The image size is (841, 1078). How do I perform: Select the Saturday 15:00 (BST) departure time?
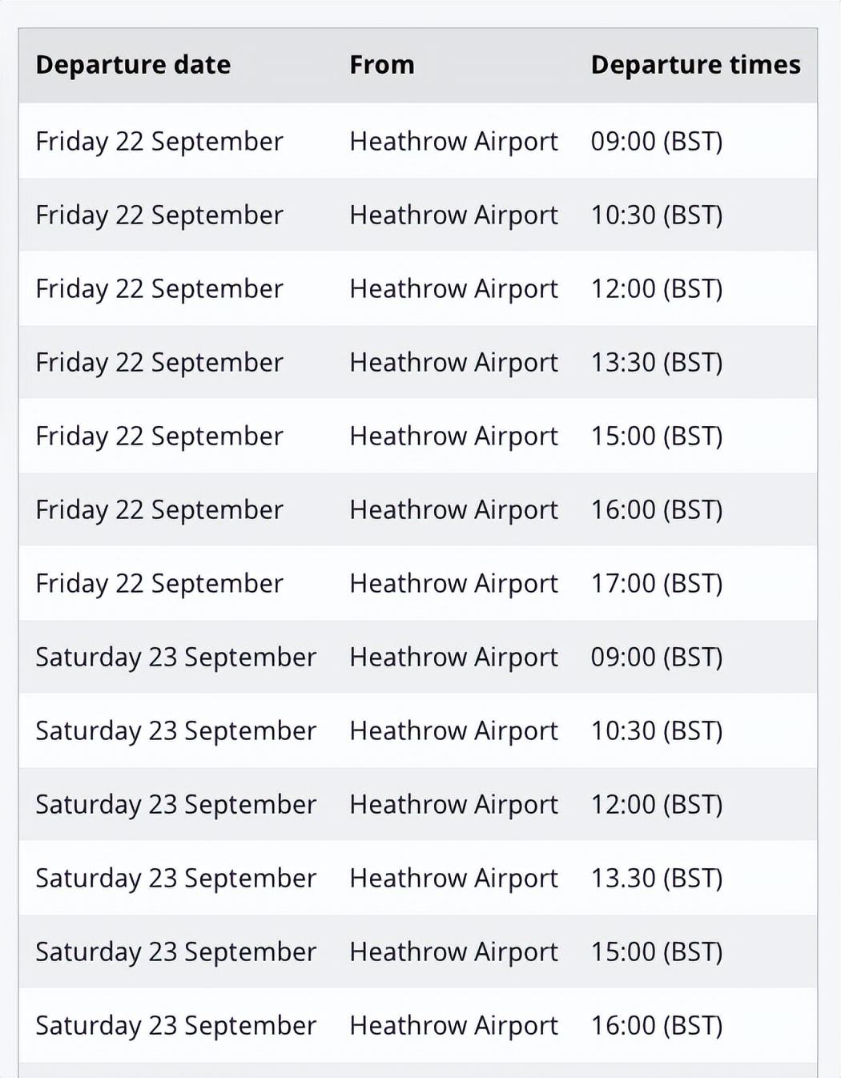[657, 952]
